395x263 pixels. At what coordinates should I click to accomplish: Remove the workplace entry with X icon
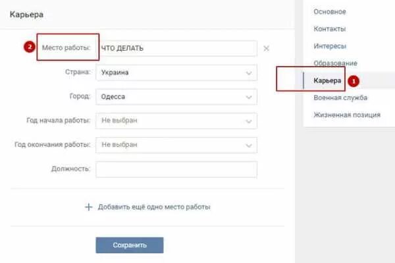[x=266, y=48]
